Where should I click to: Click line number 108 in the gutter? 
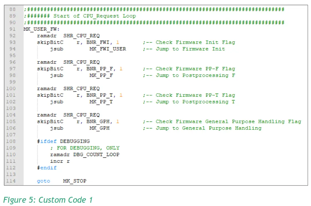[x=11, y=141]
